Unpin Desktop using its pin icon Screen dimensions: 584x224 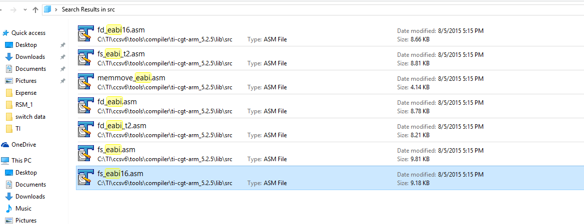(62, 45)
